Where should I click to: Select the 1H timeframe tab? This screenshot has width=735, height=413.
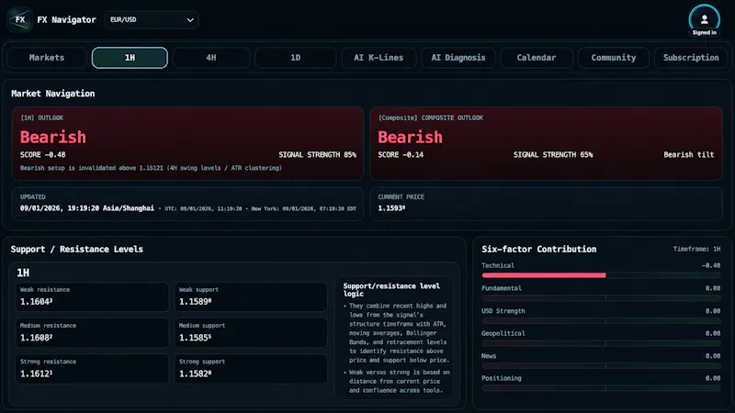130,58
